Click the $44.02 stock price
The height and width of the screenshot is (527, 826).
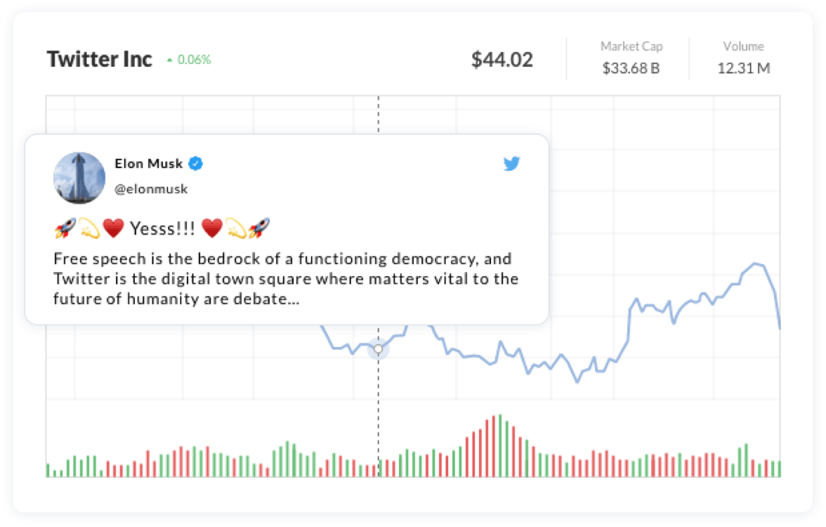point(502,60)
